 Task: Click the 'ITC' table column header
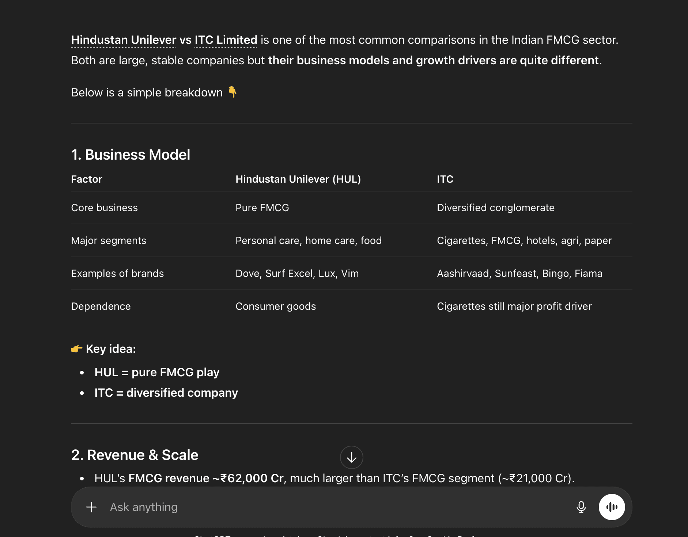[x=445, y=179]
